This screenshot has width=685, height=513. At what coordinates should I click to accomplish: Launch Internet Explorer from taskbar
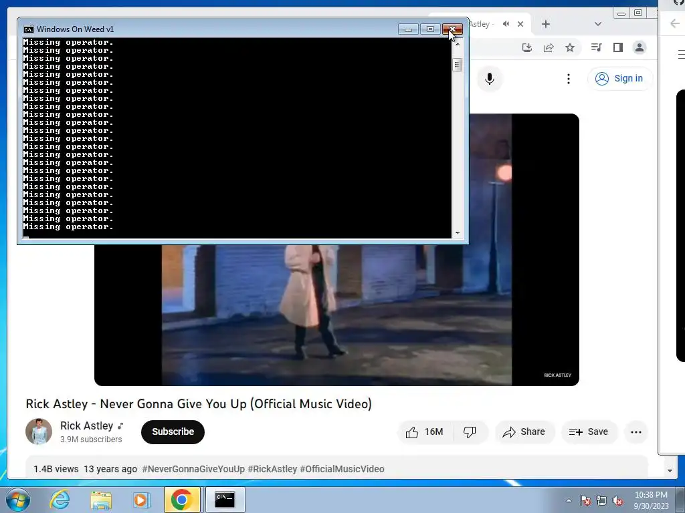[60, 500]
